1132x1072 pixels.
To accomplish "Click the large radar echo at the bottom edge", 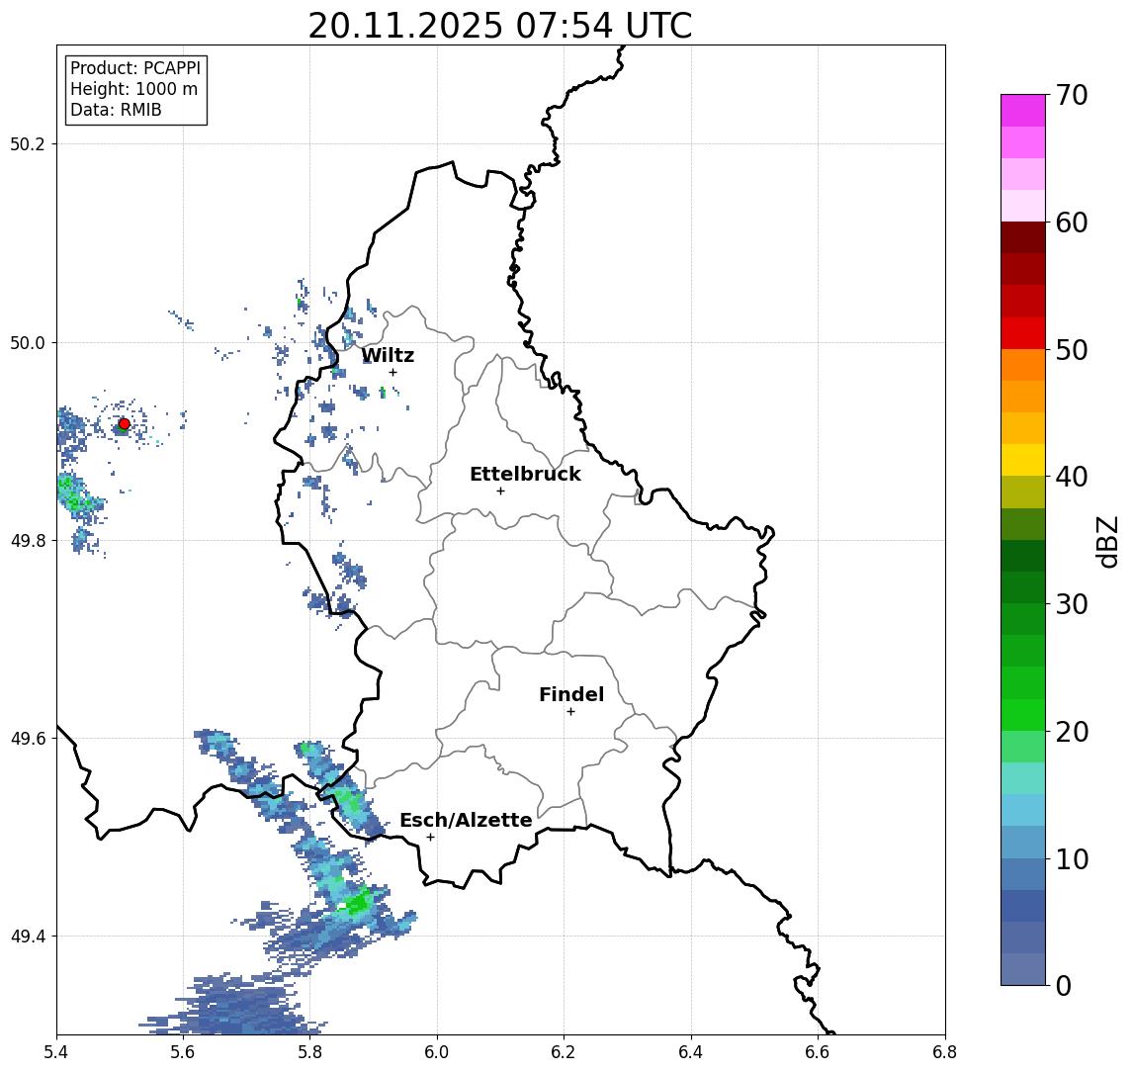I will click(x=232, y=1006).
